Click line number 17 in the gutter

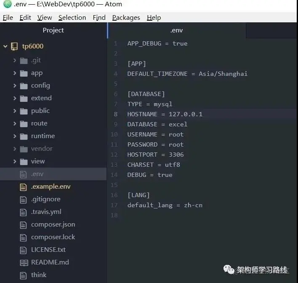pyautogui.click(x=114, y=205)
